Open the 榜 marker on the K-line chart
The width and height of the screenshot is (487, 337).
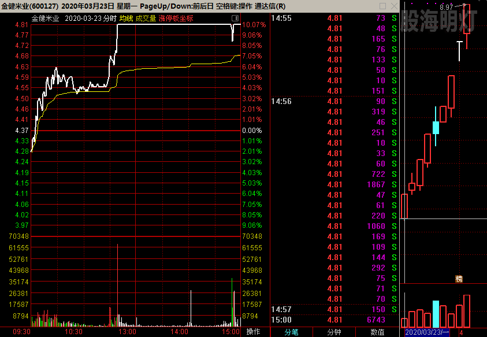point(459,279)
